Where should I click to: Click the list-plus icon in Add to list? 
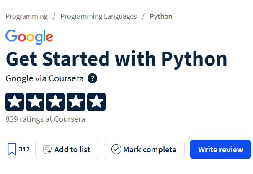(47, 149)
